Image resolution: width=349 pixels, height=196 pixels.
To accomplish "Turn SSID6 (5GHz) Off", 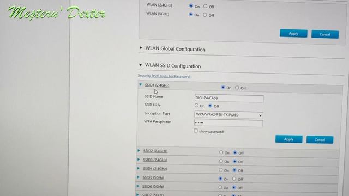I will [234, 187].
